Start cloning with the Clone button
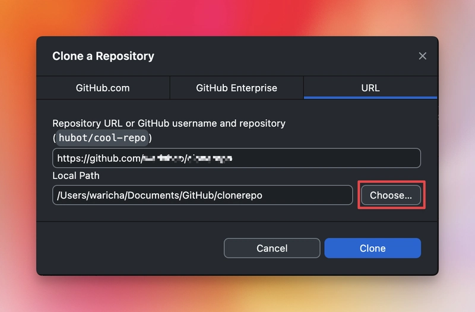This screenshot has height=312, width=475. (x=373, y=248)
